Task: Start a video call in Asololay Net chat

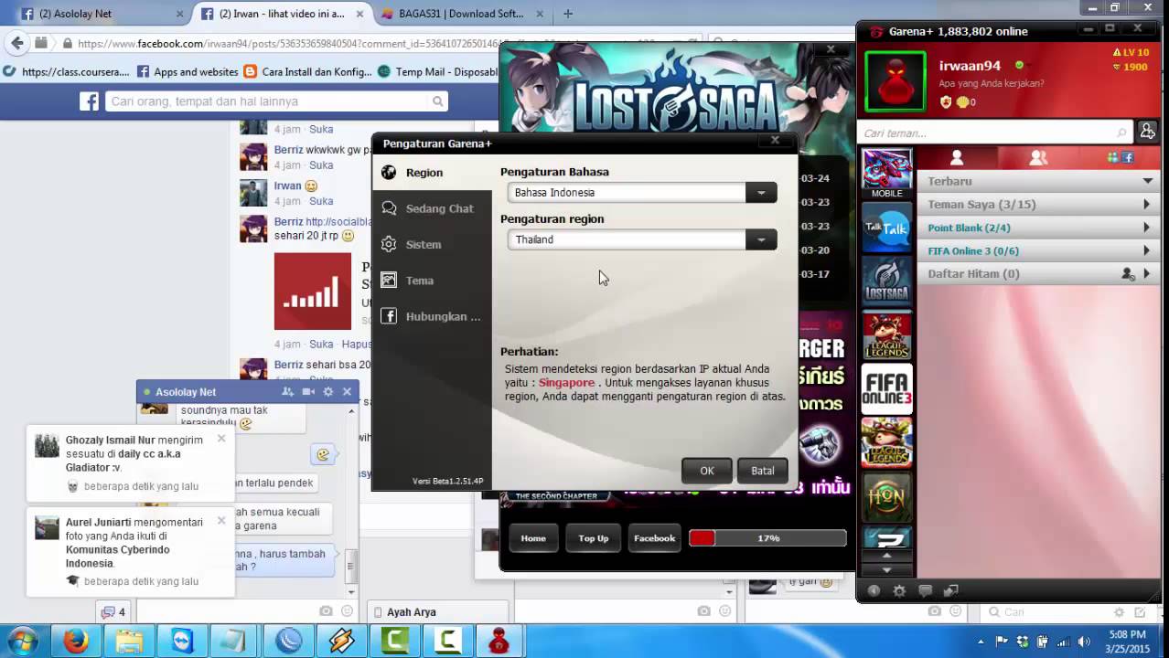Action: point(308,391)
